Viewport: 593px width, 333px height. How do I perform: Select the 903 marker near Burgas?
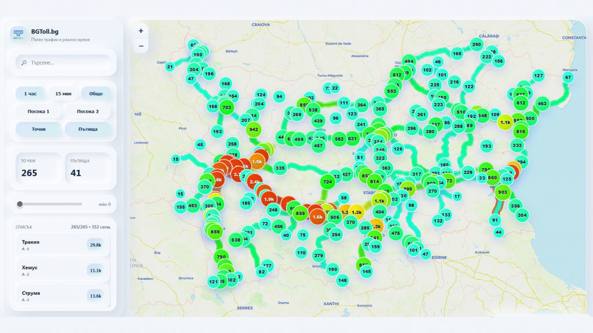tap(503, 193)
